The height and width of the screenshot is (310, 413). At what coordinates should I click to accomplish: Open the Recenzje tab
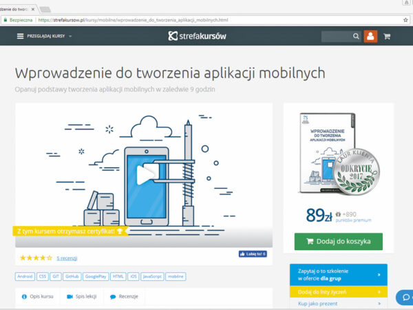124,296
